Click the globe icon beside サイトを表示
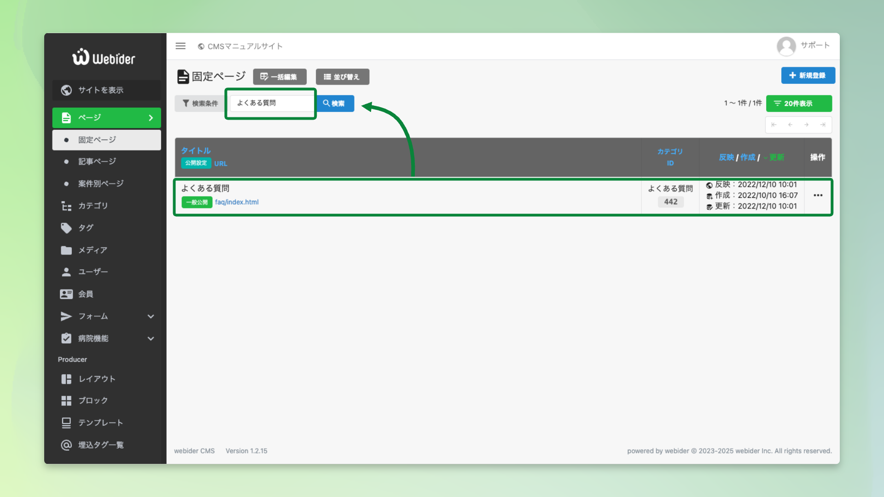This screenshot has width=884, height=497. click(66, 90)
